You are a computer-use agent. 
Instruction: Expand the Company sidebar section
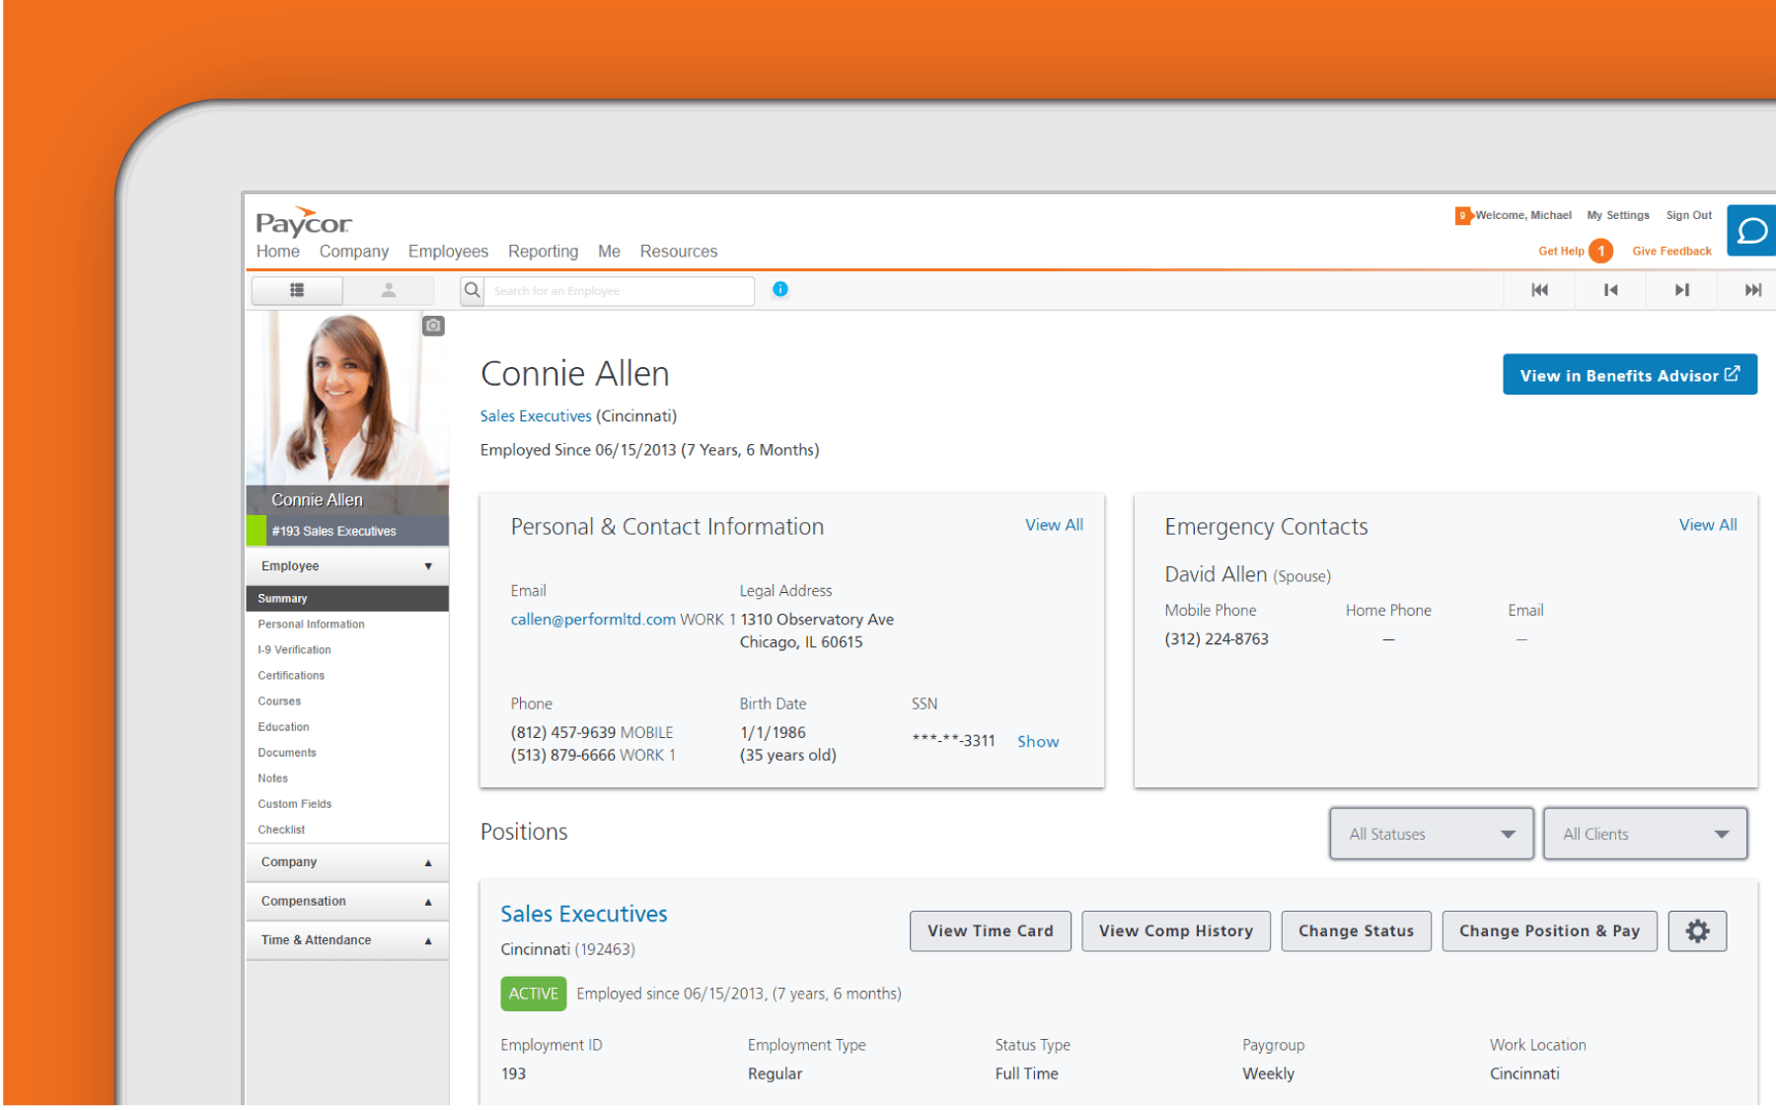tap(347, 862)
